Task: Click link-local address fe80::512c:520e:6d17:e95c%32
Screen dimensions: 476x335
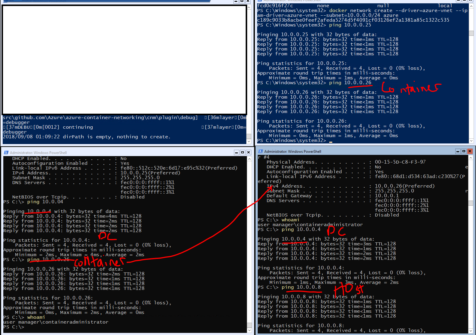Action: click(x=179, y=168)
